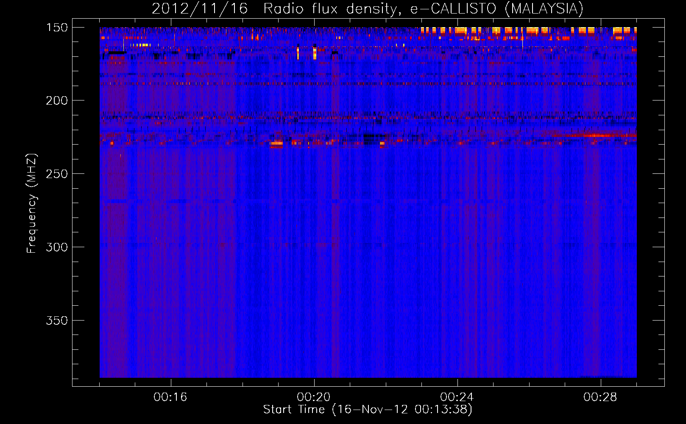This screenshot has width=686, height=424.
Task: Click the 00:24 time tick label
Action: point(457,397)
